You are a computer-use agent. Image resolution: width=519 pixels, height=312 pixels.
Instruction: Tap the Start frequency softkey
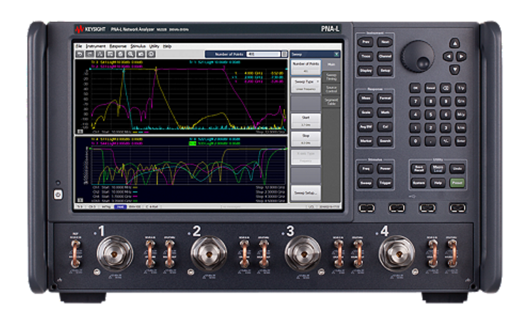(x=305, y=121)
